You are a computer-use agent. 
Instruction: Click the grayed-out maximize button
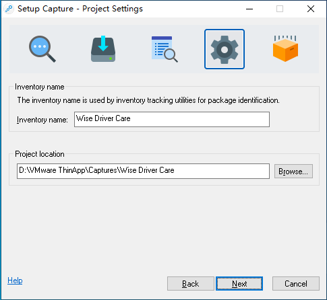[x=280, y=9]
